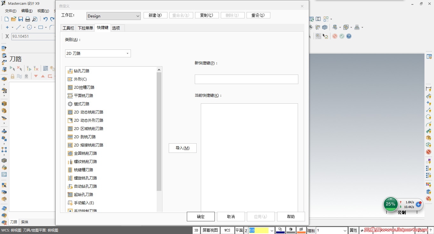Viewport: 434px width, 234px height.
Task: Click the gray solid color swatch in status bar
Action: point(291,230)
